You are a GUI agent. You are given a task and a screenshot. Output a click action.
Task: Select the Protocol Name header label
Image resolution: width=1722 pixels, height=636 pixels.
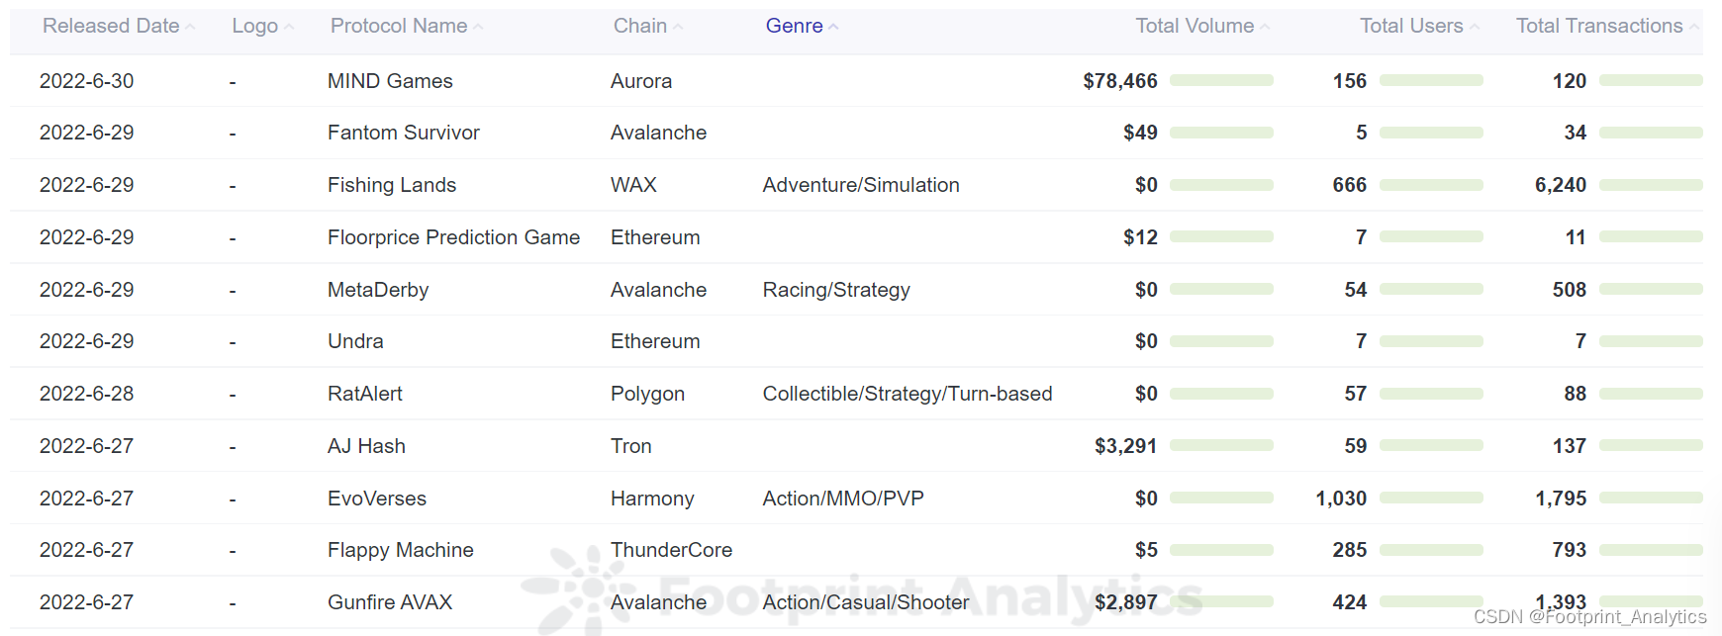pos(398,27)
